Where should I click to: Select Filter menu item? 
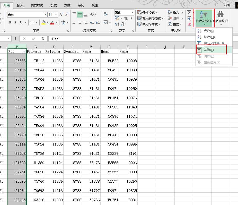pyautogui.click(x=214, y=50)
